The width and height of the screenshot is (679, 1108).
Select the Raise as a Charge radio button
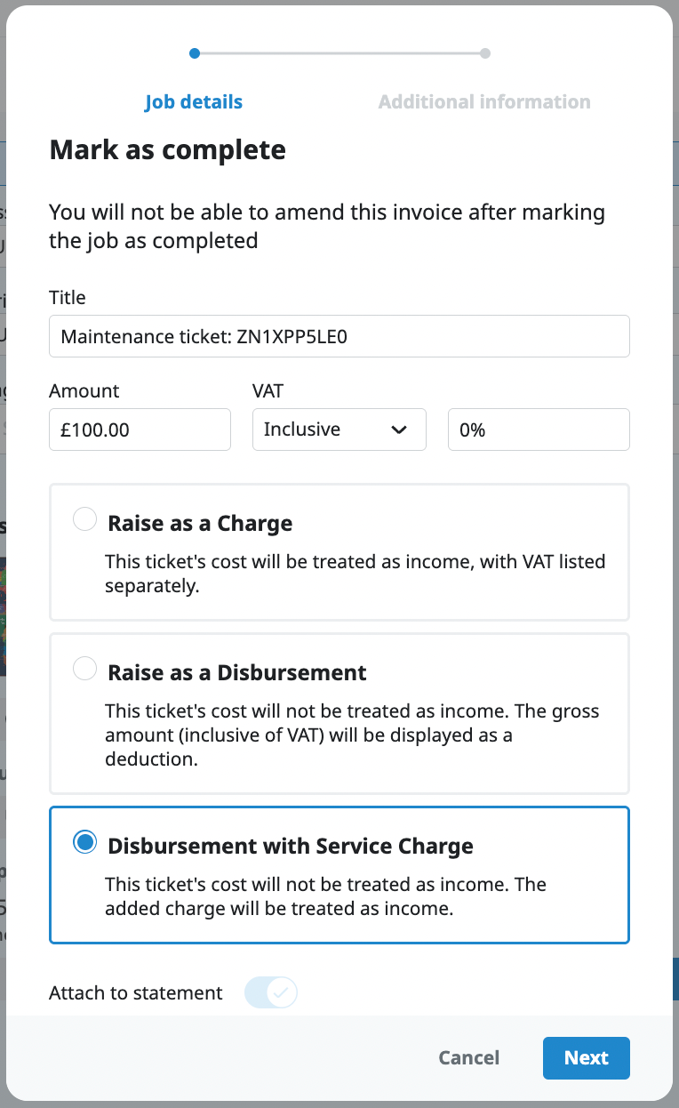point(84,519)
